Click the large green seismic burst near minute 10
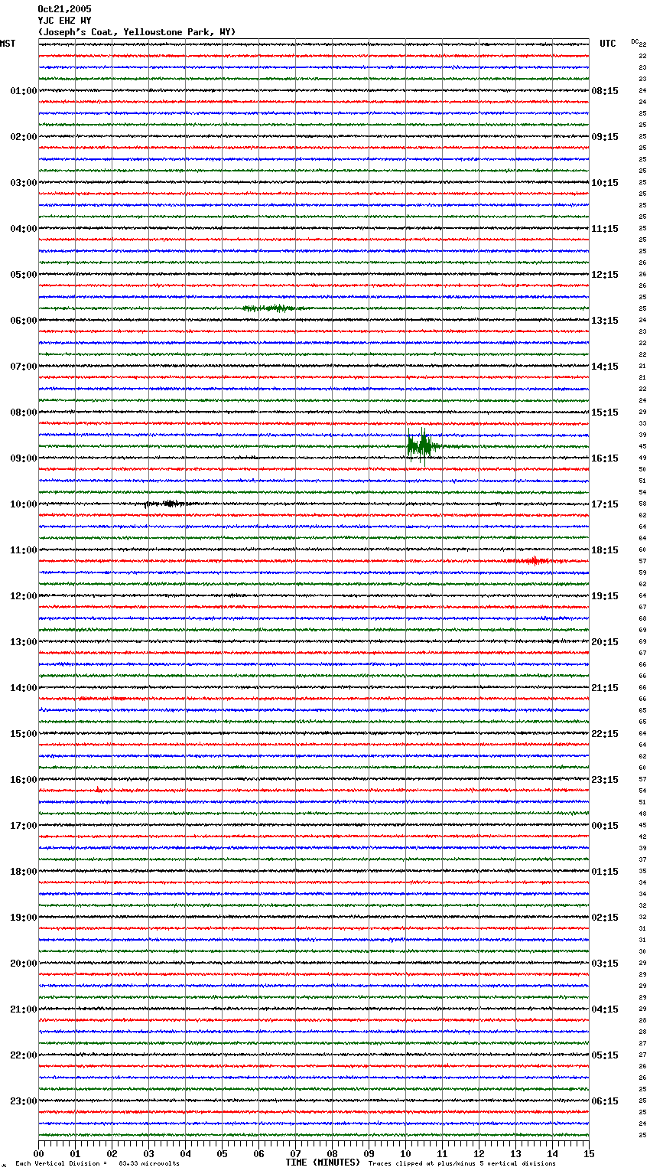The image size is (650, 1174). (x=422, y=445)
